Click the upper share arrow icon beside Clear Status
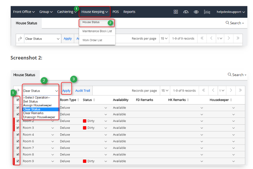 (x=20, y=39)
